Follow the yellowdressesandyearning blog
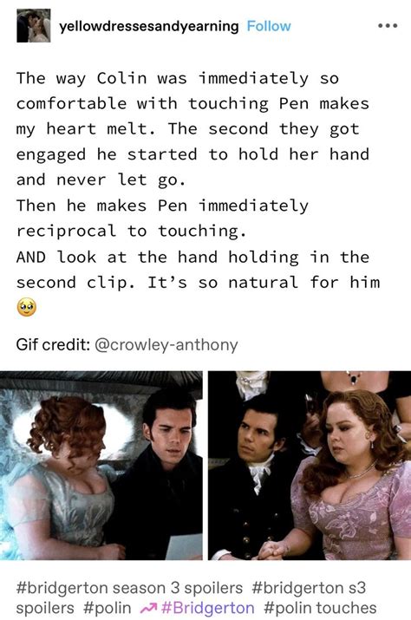This screenshot has height=620, width=411. (x=269, y=26)
